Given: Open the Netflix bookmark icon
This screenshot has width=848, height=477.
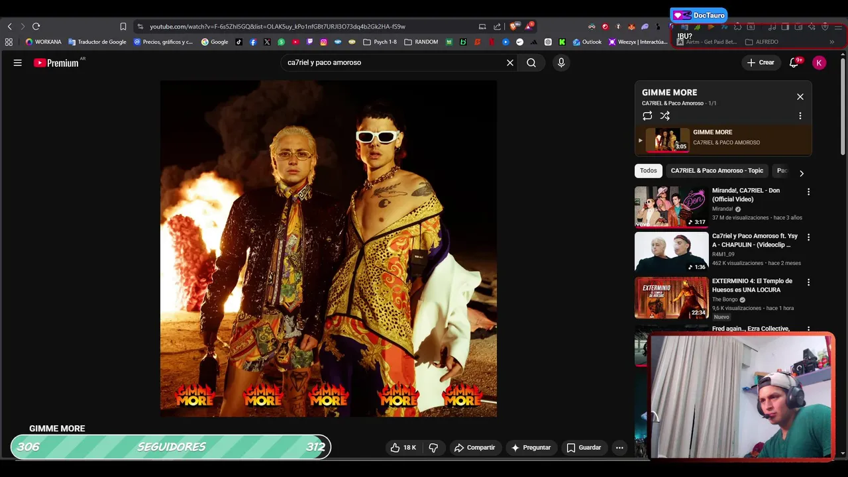Looking at the screenshot, I should 491,42.
